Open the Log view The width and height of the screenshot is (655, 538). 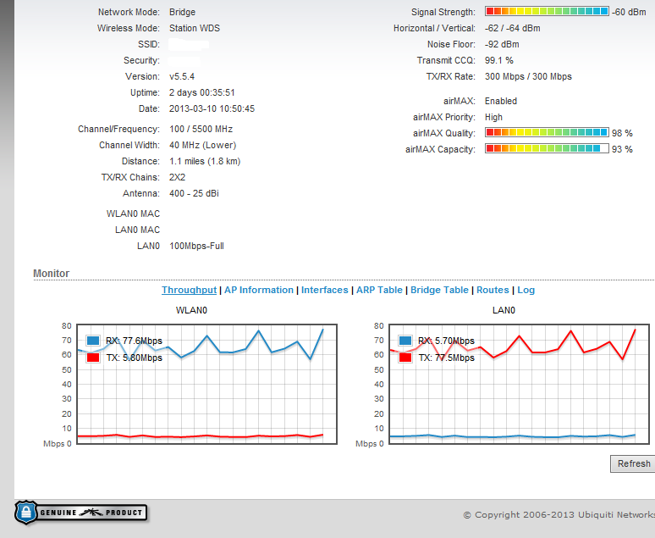point(526,290)
